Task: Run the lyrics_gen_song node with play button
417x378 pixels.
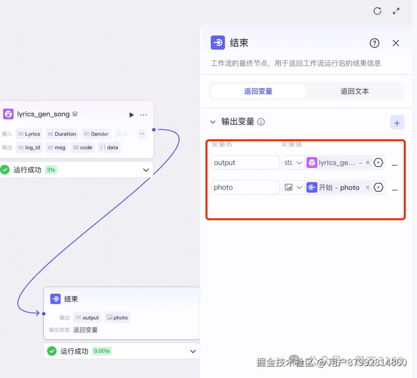Action: point(131,115)
